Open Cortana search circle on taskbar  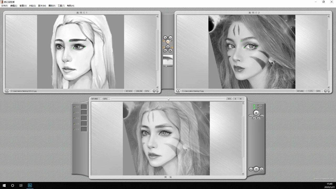[x=12, y=185]
